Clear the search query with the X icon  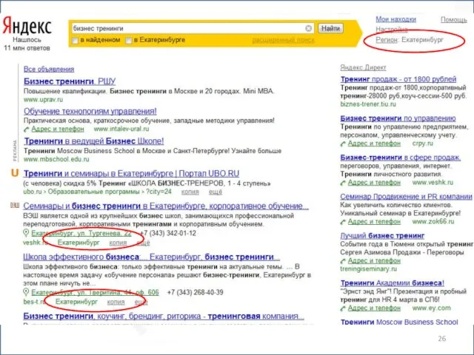309,28
